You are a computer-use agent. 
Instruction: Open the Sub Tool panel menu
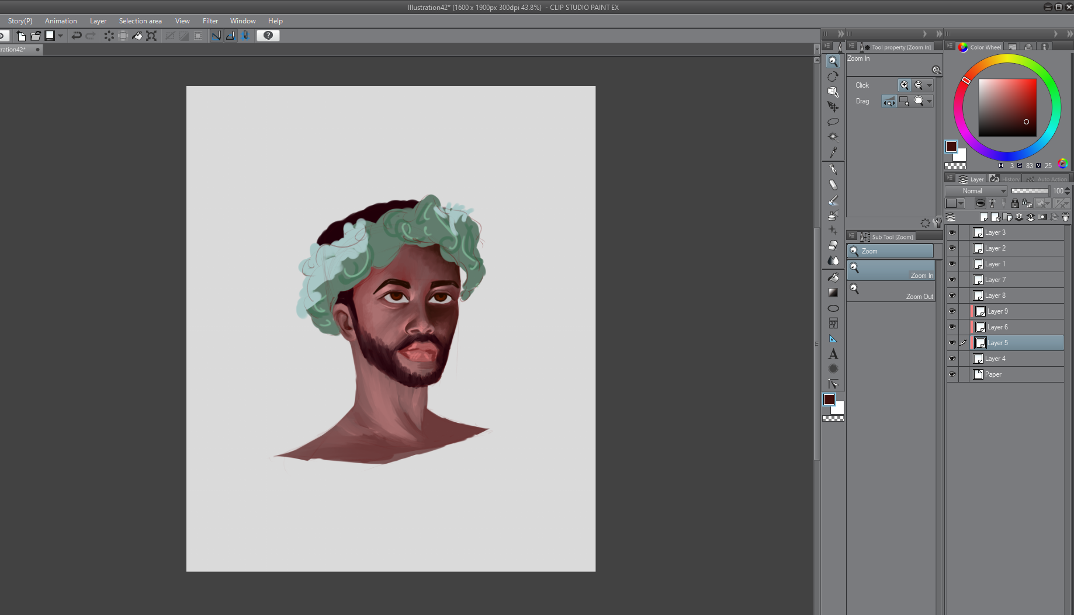click(852, 236)
